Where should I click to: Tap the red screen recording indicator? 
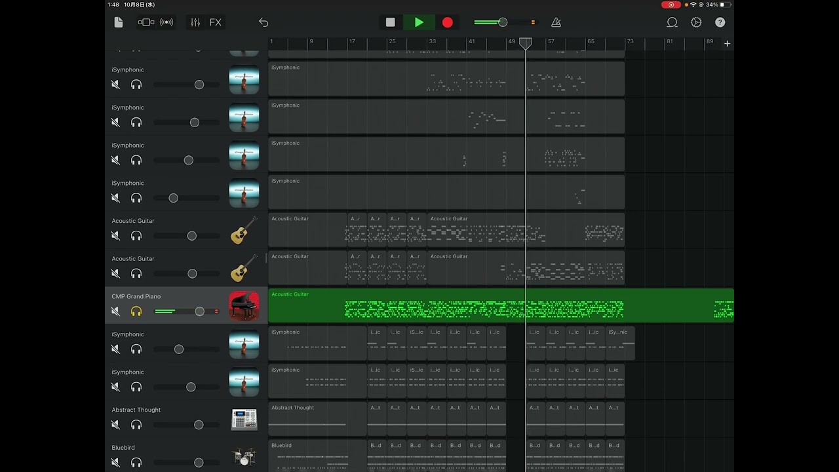671,5
